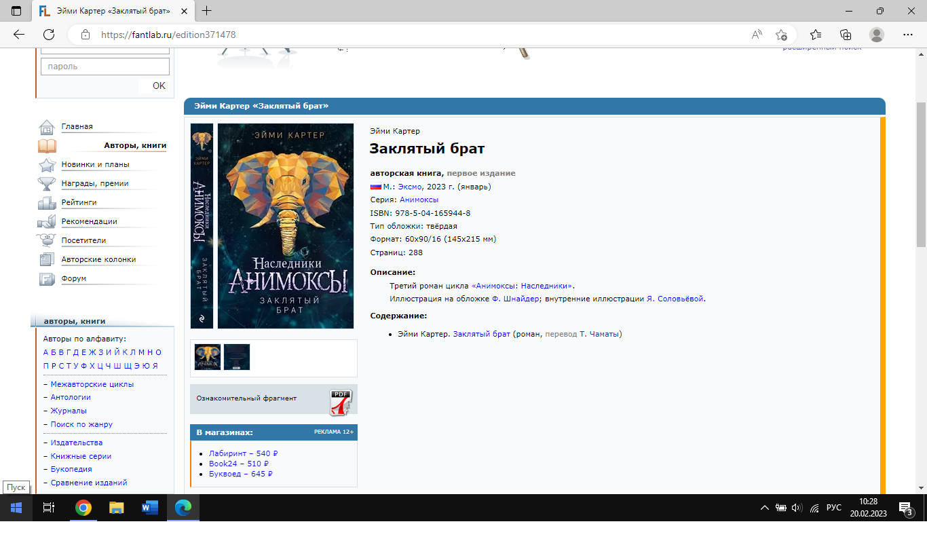This screenshot has width=927, height=543.
Task: Click the Рекомендации sidebar icon
Action: tap(47, 222)
